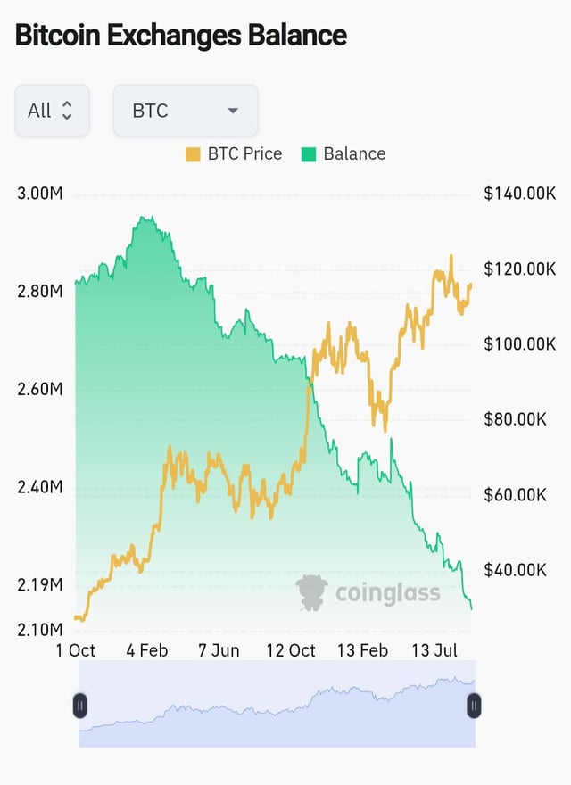Click the mini price chart in the range bar
This screenshot has width=571, height=785.
(x=277, y=709)
